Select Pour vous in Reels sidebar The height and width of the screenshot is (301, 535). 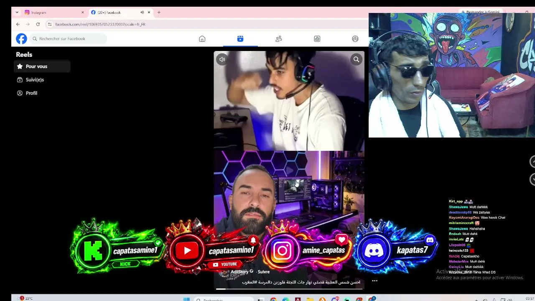click(x=42, y=66)
